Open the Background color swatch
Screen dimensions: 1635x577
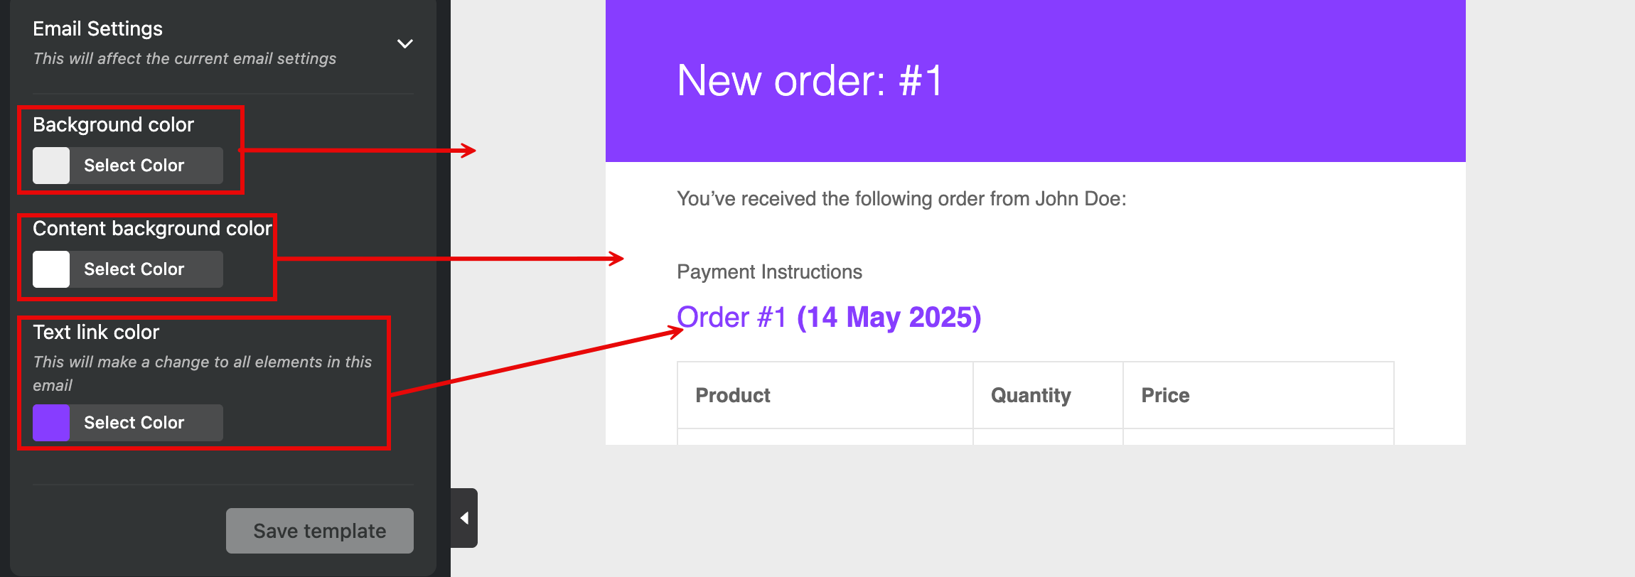point(51,166)
